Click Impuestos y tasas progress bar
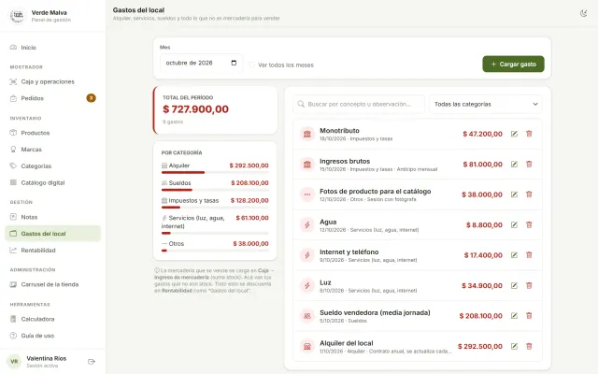Image resolution: width=598 pixels, height=374 pixels. point(215,208)
